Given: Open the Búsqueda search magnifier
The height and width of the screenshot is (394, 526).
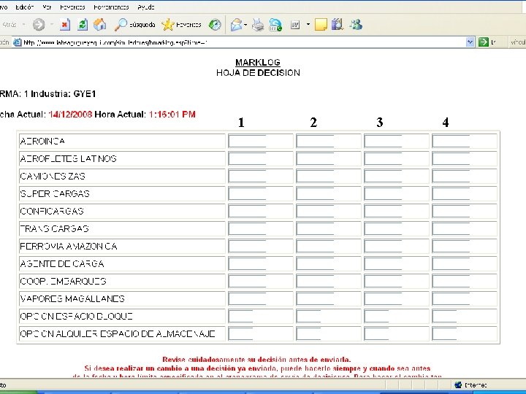Looking at the screenshot, I should (134, 25).
